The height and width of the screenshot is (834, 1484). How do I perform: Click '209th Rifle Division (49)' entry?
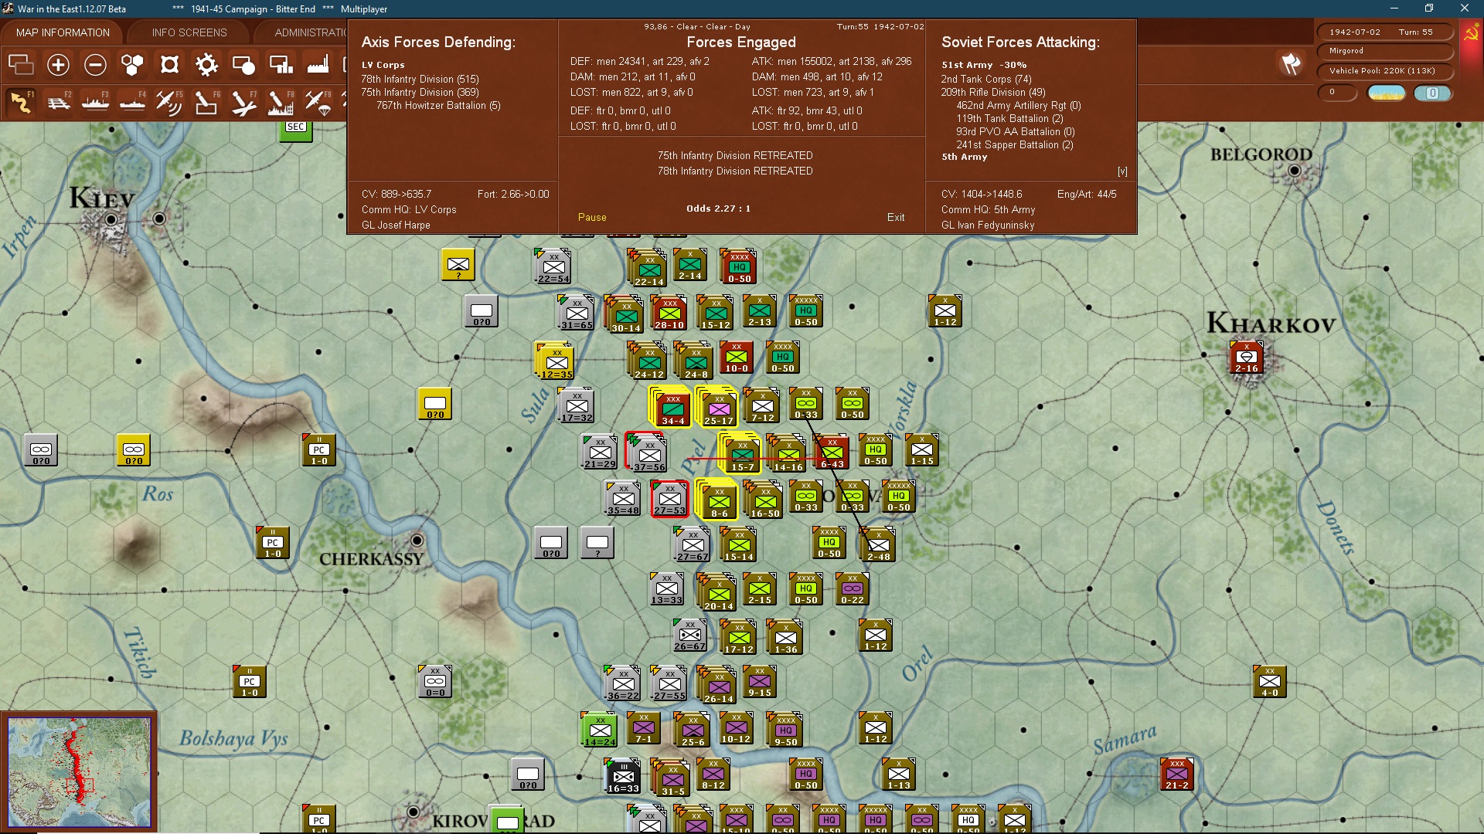tap(992, 93)
